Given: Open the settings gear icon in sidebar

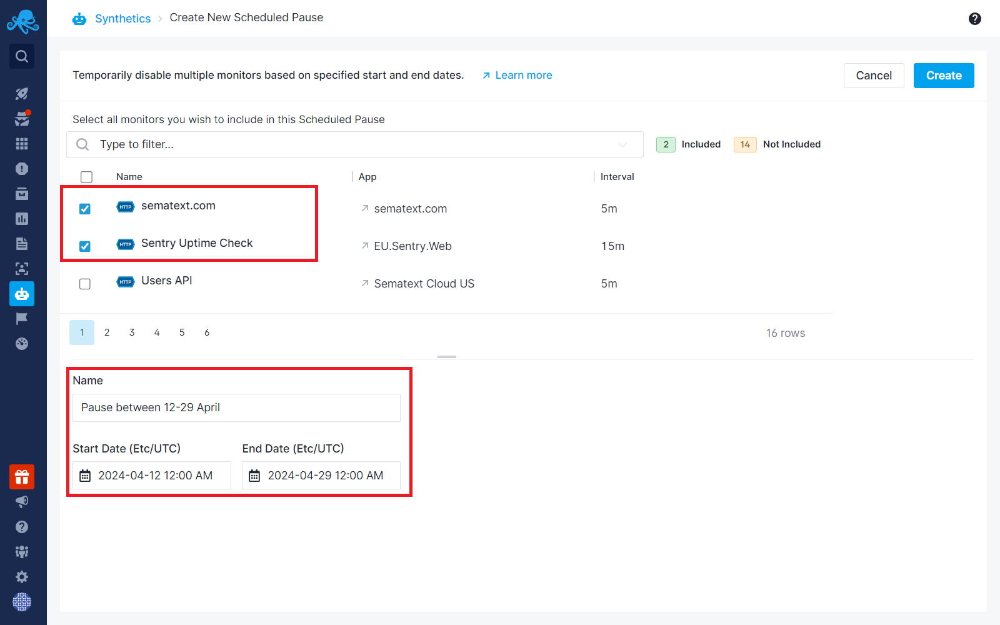Looking at the screenshot, I should pyautogui.click(x=22, y=577).
